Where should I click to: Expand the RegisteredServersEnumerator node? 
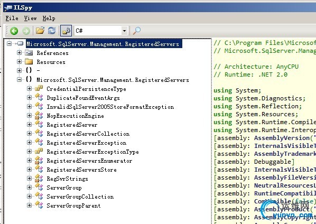(x=30, y=161)
